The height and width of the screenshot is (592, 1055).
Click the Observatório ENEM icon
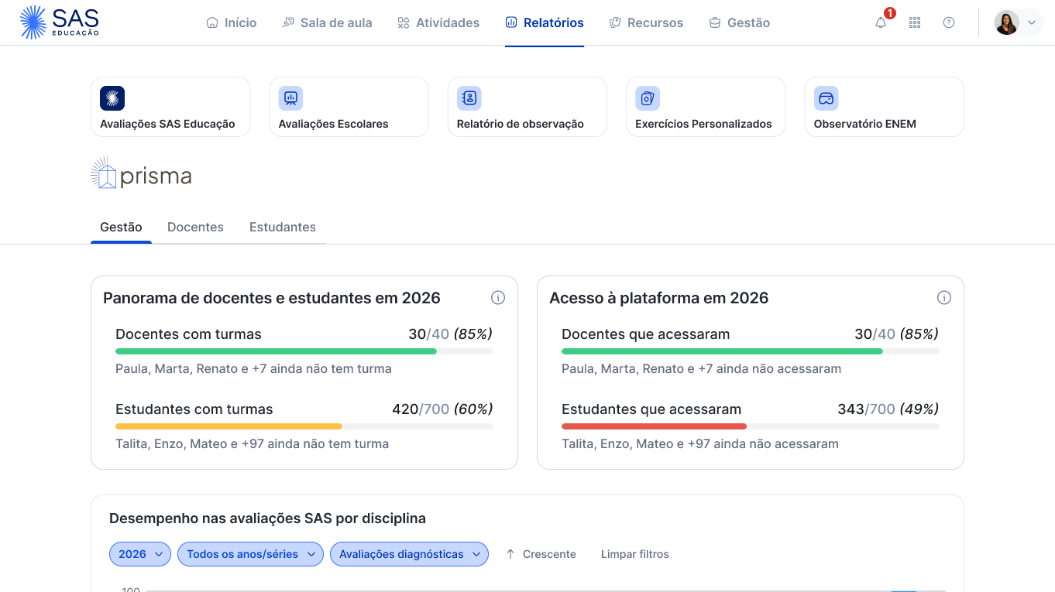[826, 98]
